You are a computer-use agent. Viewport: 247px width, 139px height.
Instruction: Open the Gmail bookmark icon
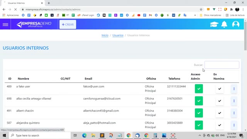(x=151, y=15)
